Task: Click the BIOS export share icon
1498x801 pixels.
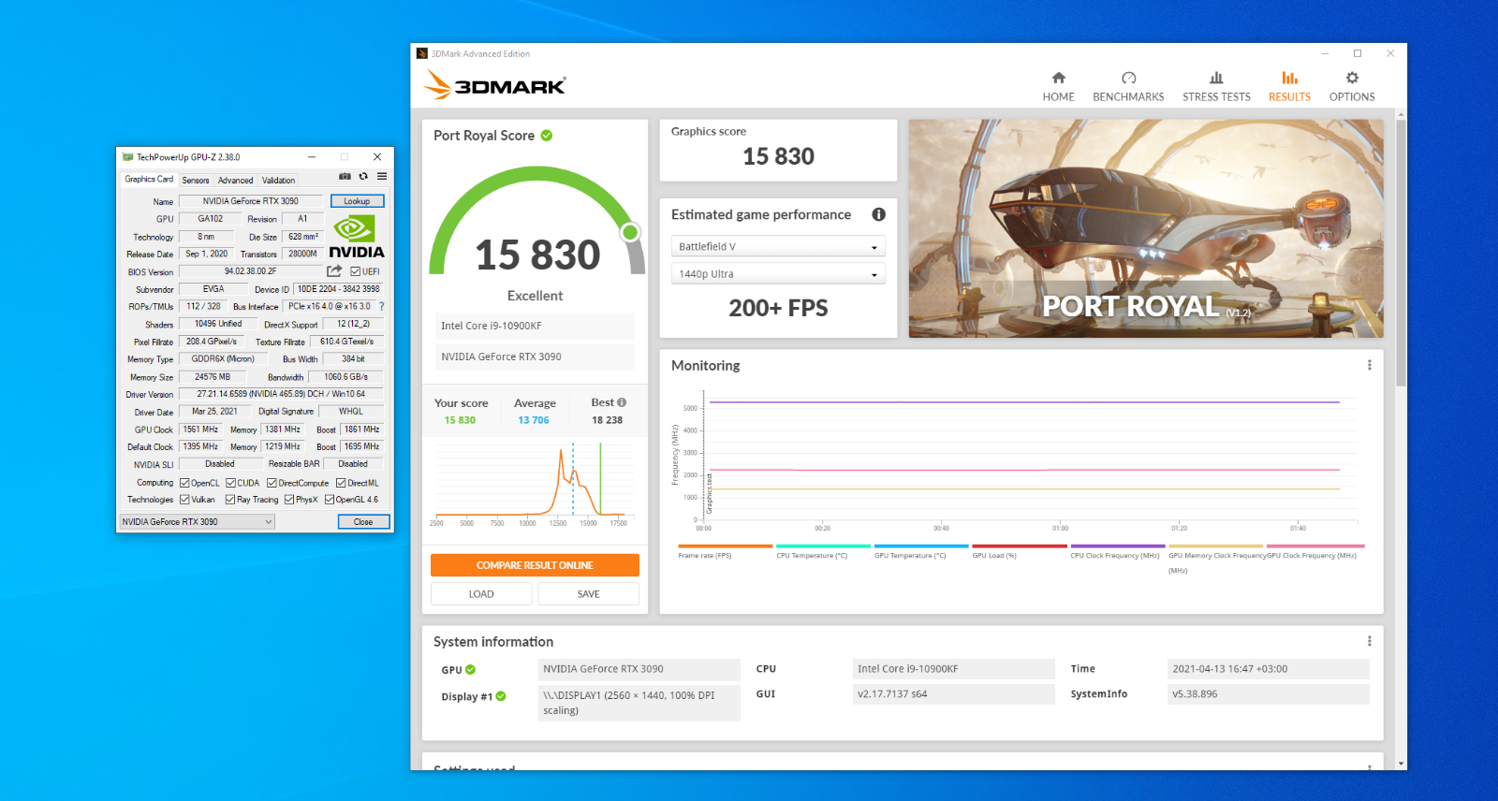Action: pos(334,271)
